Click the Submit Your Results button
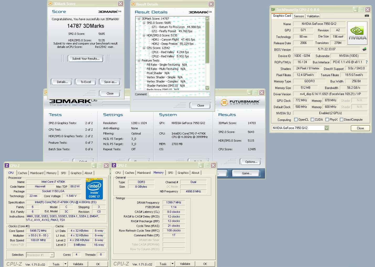 pyautogui.click(x=86, y=59)
